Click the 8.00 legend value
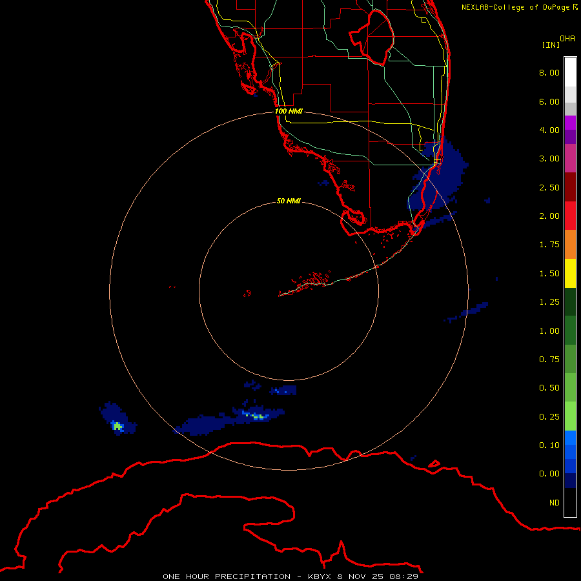Screen dimensions: 581x581 click(549, 72)
